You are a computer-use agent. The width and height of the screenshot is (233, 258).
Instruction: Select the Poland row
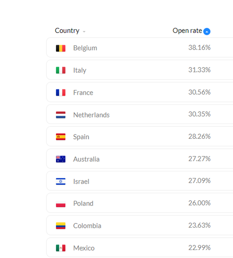(x=139, y=203)
